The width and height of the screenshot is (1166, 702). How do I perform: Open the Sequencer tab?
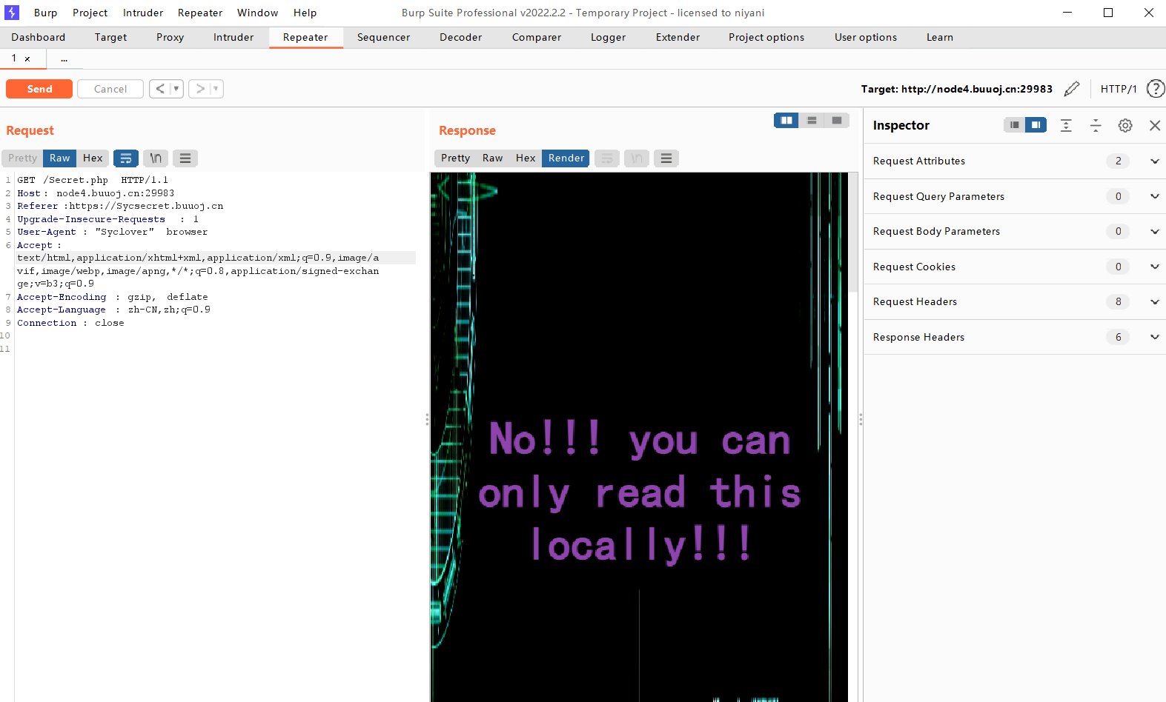(x=383, y=37)
